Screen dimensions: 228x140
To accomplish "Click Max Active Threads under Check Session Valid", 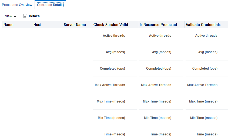I will pos(110,85).
